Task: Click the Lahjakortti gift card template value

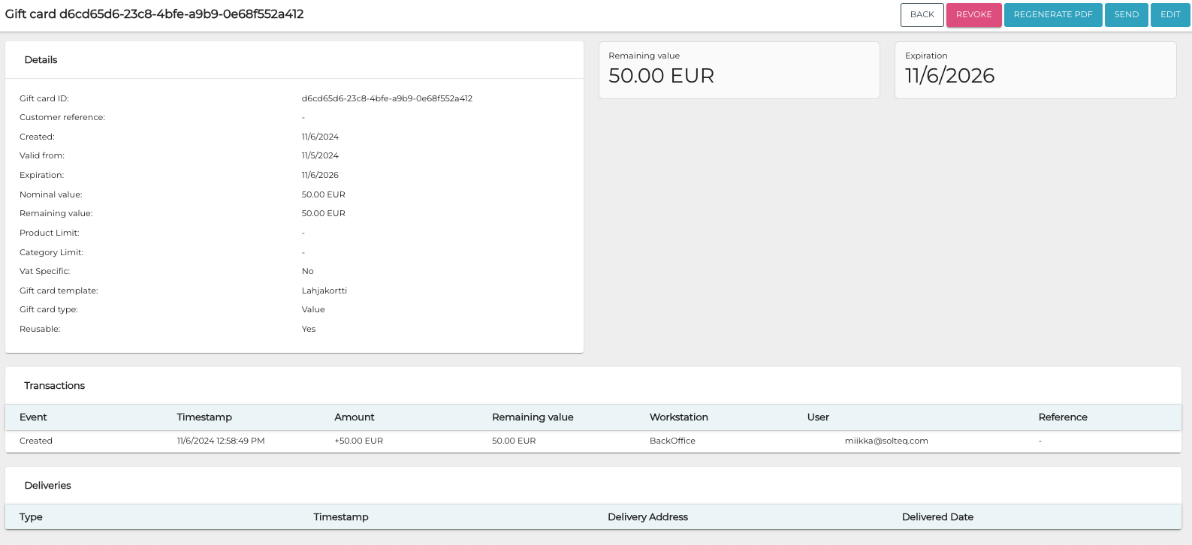Action: (x=324, y=291)
